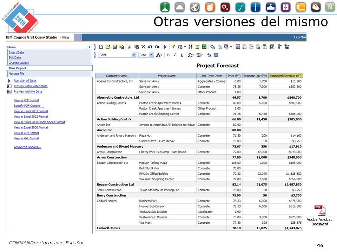This screenshot has width=337, height=252.
Task: Click the Cut scissors icon
Action: (130, 47)
